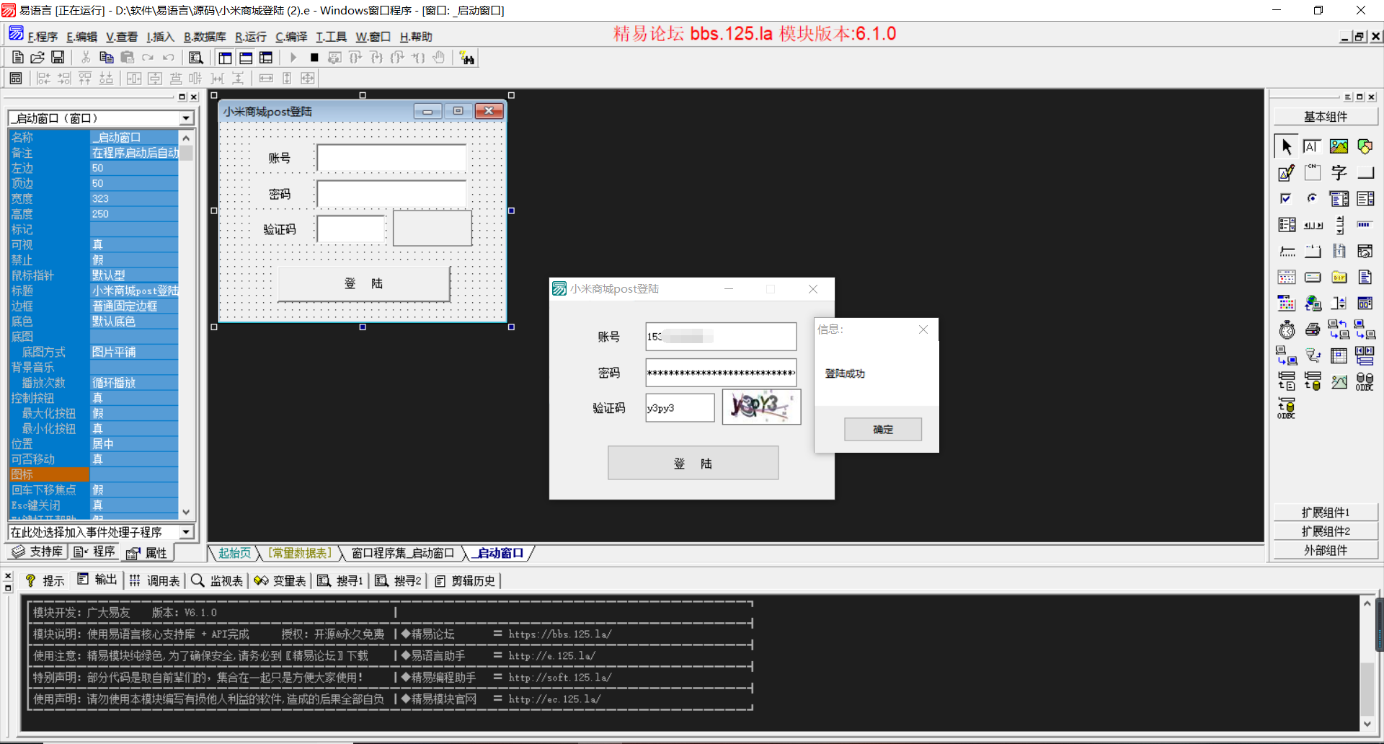
Task: Select the Radio button component icon
Action: click(x=1313, y=199)
